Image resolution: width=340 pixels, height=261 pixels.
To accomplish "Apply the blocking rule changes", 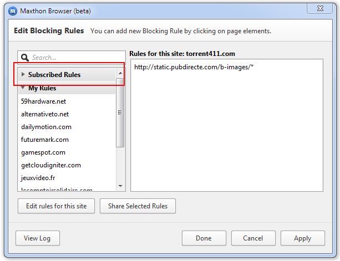I will tap(303, 238).
